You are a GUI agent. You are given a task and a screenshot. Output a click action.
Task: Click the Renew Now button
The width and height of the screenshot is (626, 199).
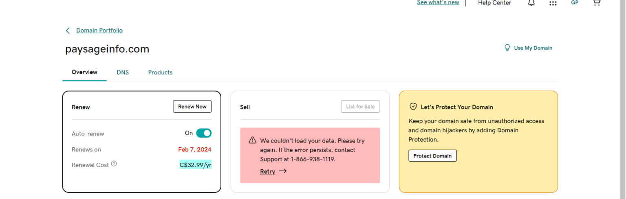(x=192, y=107)
